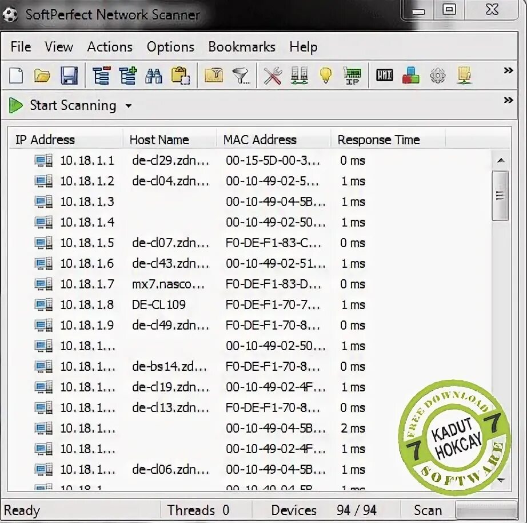Click the soccer ball application icon in title bar
Image resolution: width=527 pixels, height=523 pixels.
(10, 14)
